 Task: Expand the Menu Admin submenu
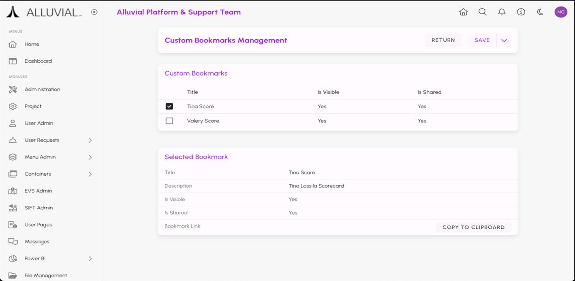[90, 157]
